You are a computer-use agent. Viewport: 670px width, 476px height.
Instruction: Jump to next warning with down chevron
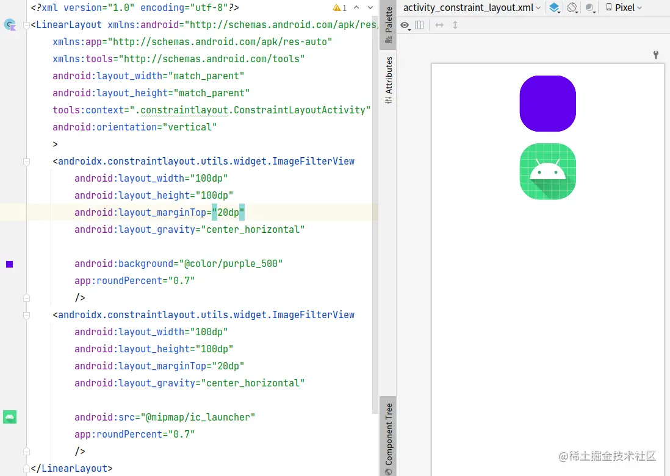pos(370,9)
